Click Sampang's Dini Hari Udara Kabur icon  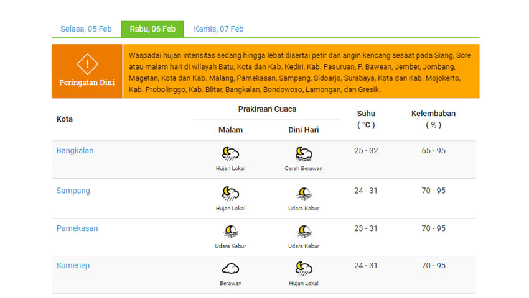pyautogui.click(x=304, y=194)
